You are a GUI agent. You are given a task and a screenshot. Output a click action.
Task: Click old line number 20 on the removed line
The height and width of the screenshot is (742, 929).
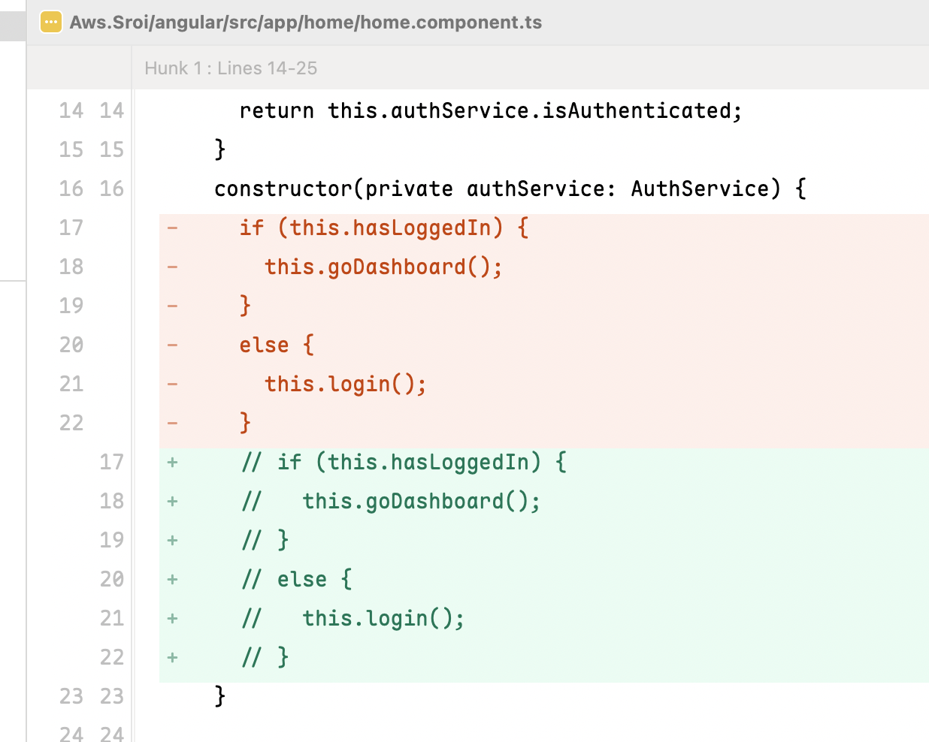pyautogui.click(x=71, y=345)
